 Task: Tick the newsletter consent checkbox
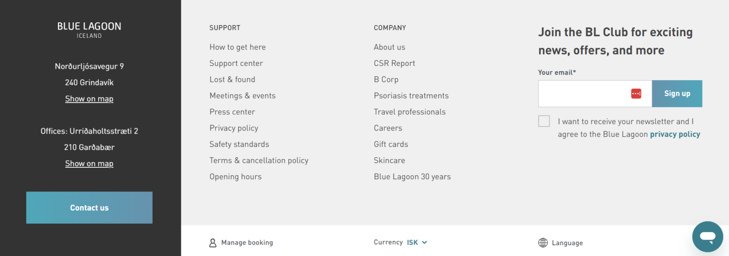tap(544, 121)
